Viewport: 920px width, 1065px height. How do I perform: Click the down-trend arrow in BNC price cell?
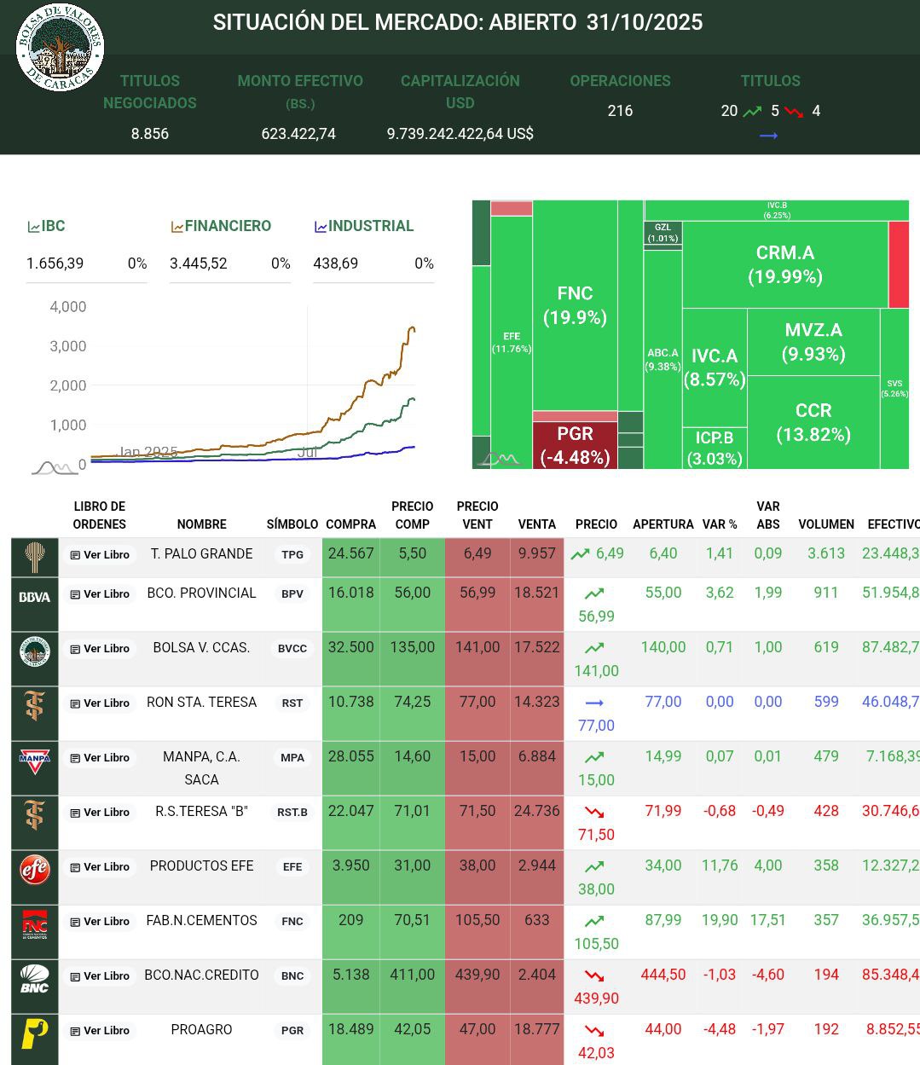tap(594, 975)
